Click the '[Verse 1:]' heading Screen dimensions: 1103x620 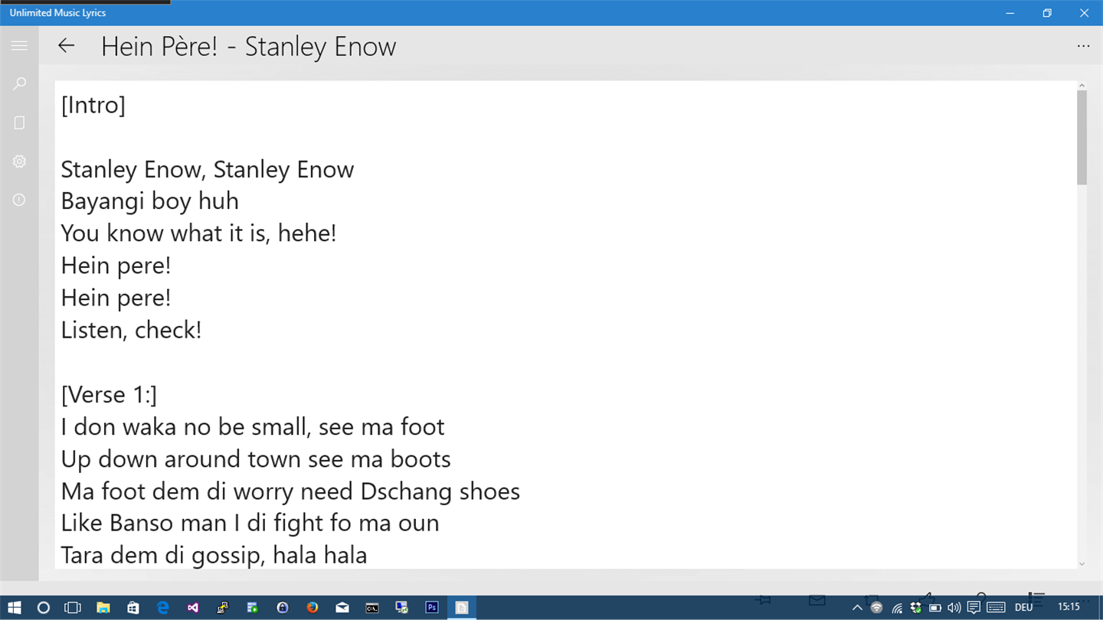tap(110, 395)
